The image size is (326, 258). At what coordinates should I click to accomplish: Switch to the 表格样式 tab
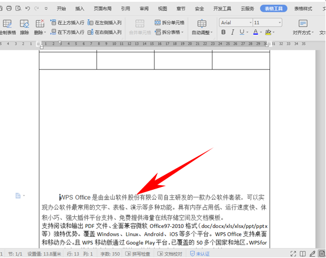303,8
